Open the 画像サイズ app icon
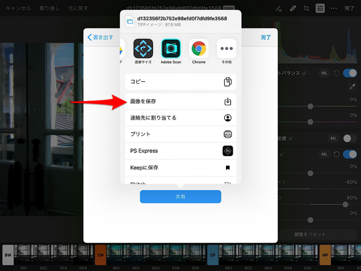Image resolution: width=361 pixels, height=271 pixels. coord(143,49)
